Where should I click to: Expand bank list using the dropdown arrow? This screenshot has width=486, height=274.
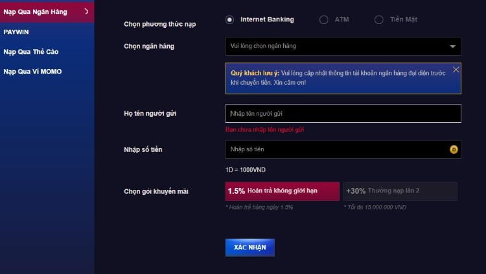click(452, 47)
